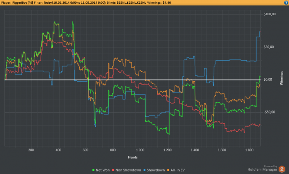The image size is (289, 174).
Task: Click the Blinds $25NL filter text
Action: 126,3
